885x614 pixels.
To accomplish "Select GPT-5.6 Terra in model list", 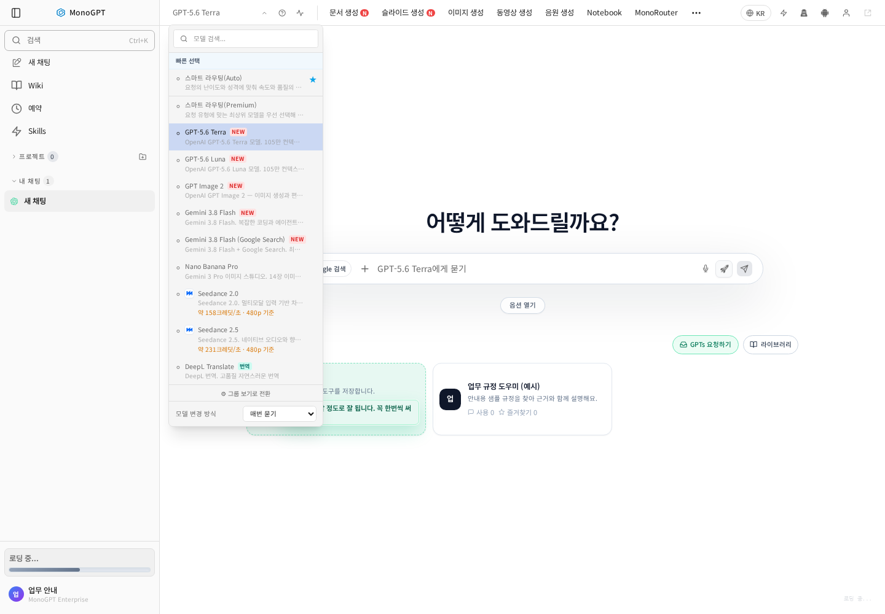I will click(246, 137).
